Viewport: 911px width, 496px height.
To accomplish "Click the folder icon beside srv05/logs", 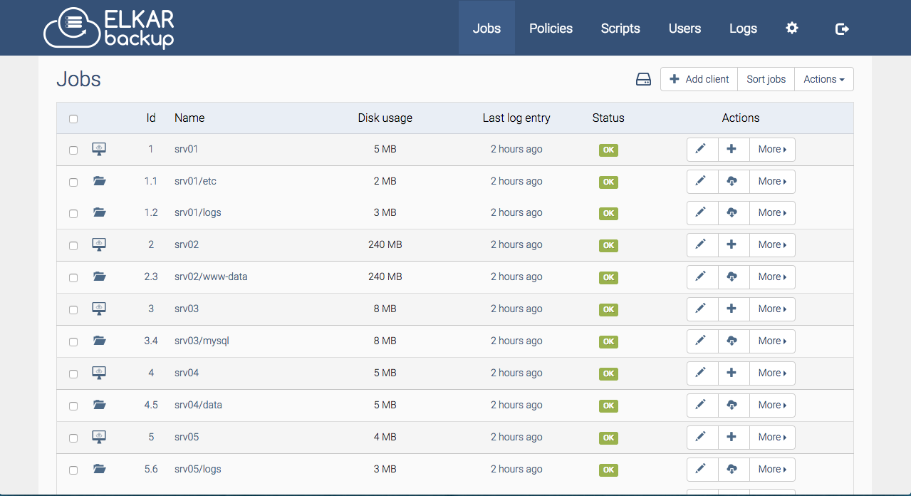I will 99,469.
